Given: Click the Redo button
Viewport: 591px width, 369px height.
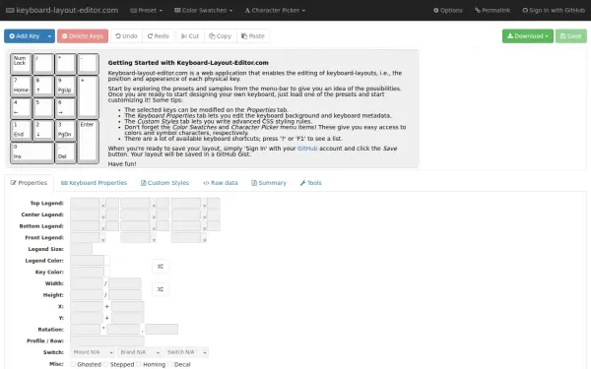Looking at the screenshot, I should (x=159, y=36).
